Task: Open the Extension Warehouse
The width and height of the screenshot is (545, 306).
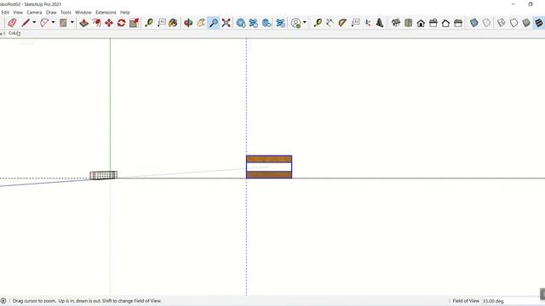Action: pos(254,23)
